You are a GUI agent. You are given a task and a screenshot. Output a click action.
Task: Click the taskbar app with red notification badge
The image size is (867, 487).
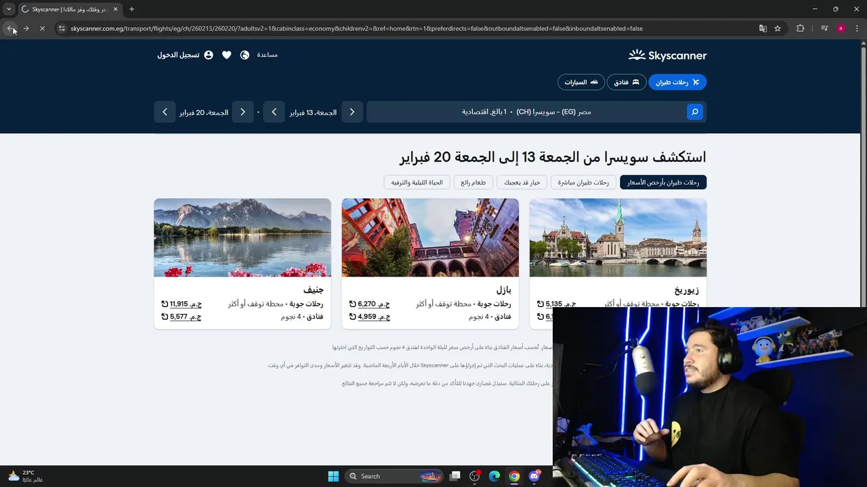click(475, 476)
